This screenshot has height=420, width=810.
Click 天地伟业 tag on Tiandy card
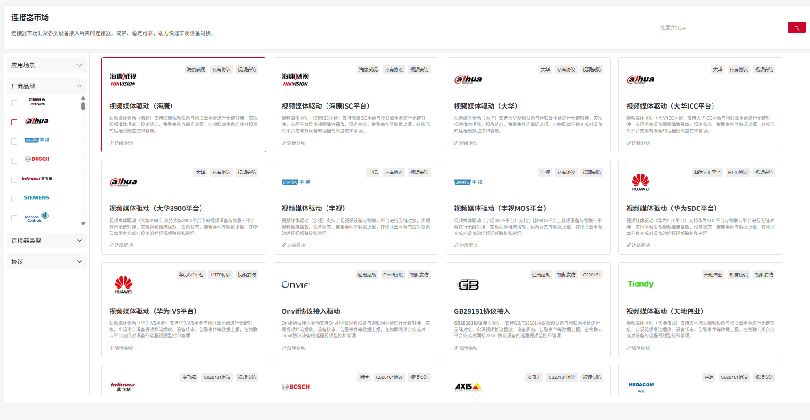(x=713, y=275)
